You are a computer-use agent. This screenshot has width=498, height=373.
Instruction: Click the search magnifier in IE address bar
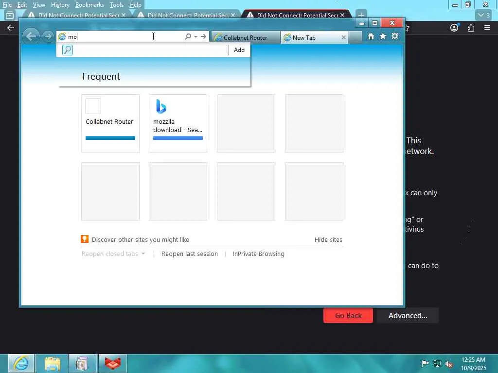coord(188,36)
